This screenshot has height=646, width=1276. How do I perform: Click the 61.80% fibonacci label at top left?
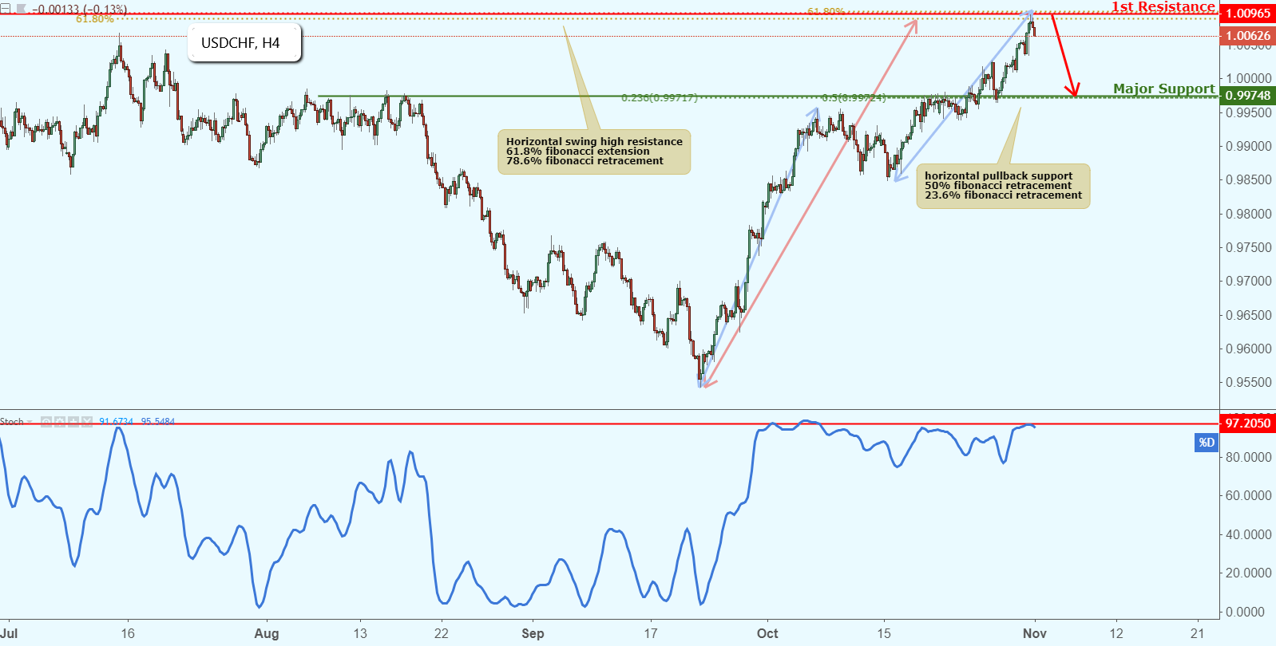click(95, 19)
